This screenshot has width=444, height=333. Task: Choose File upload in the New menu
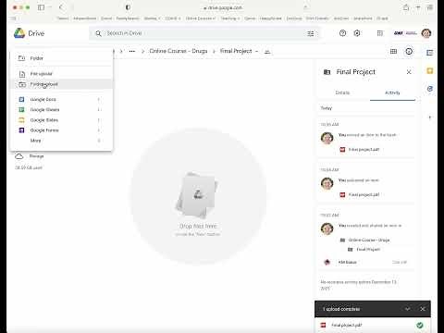click(62, 74)
